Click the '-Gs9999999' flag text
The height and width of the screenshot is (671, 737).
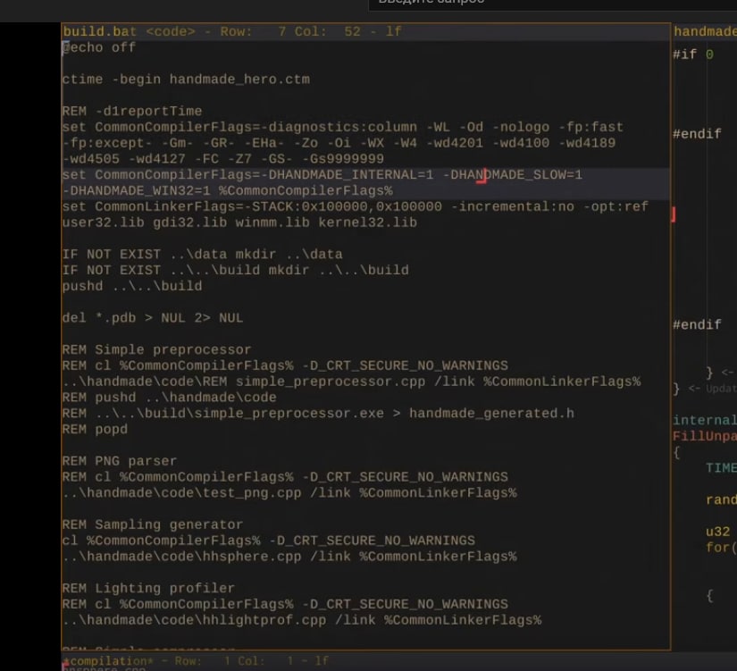coord(343,159)
